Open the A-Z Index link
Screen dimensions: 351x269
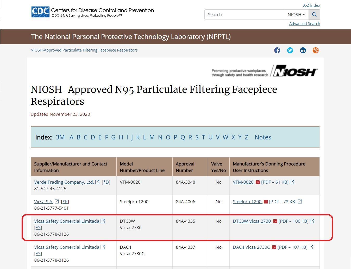point(312,5)
